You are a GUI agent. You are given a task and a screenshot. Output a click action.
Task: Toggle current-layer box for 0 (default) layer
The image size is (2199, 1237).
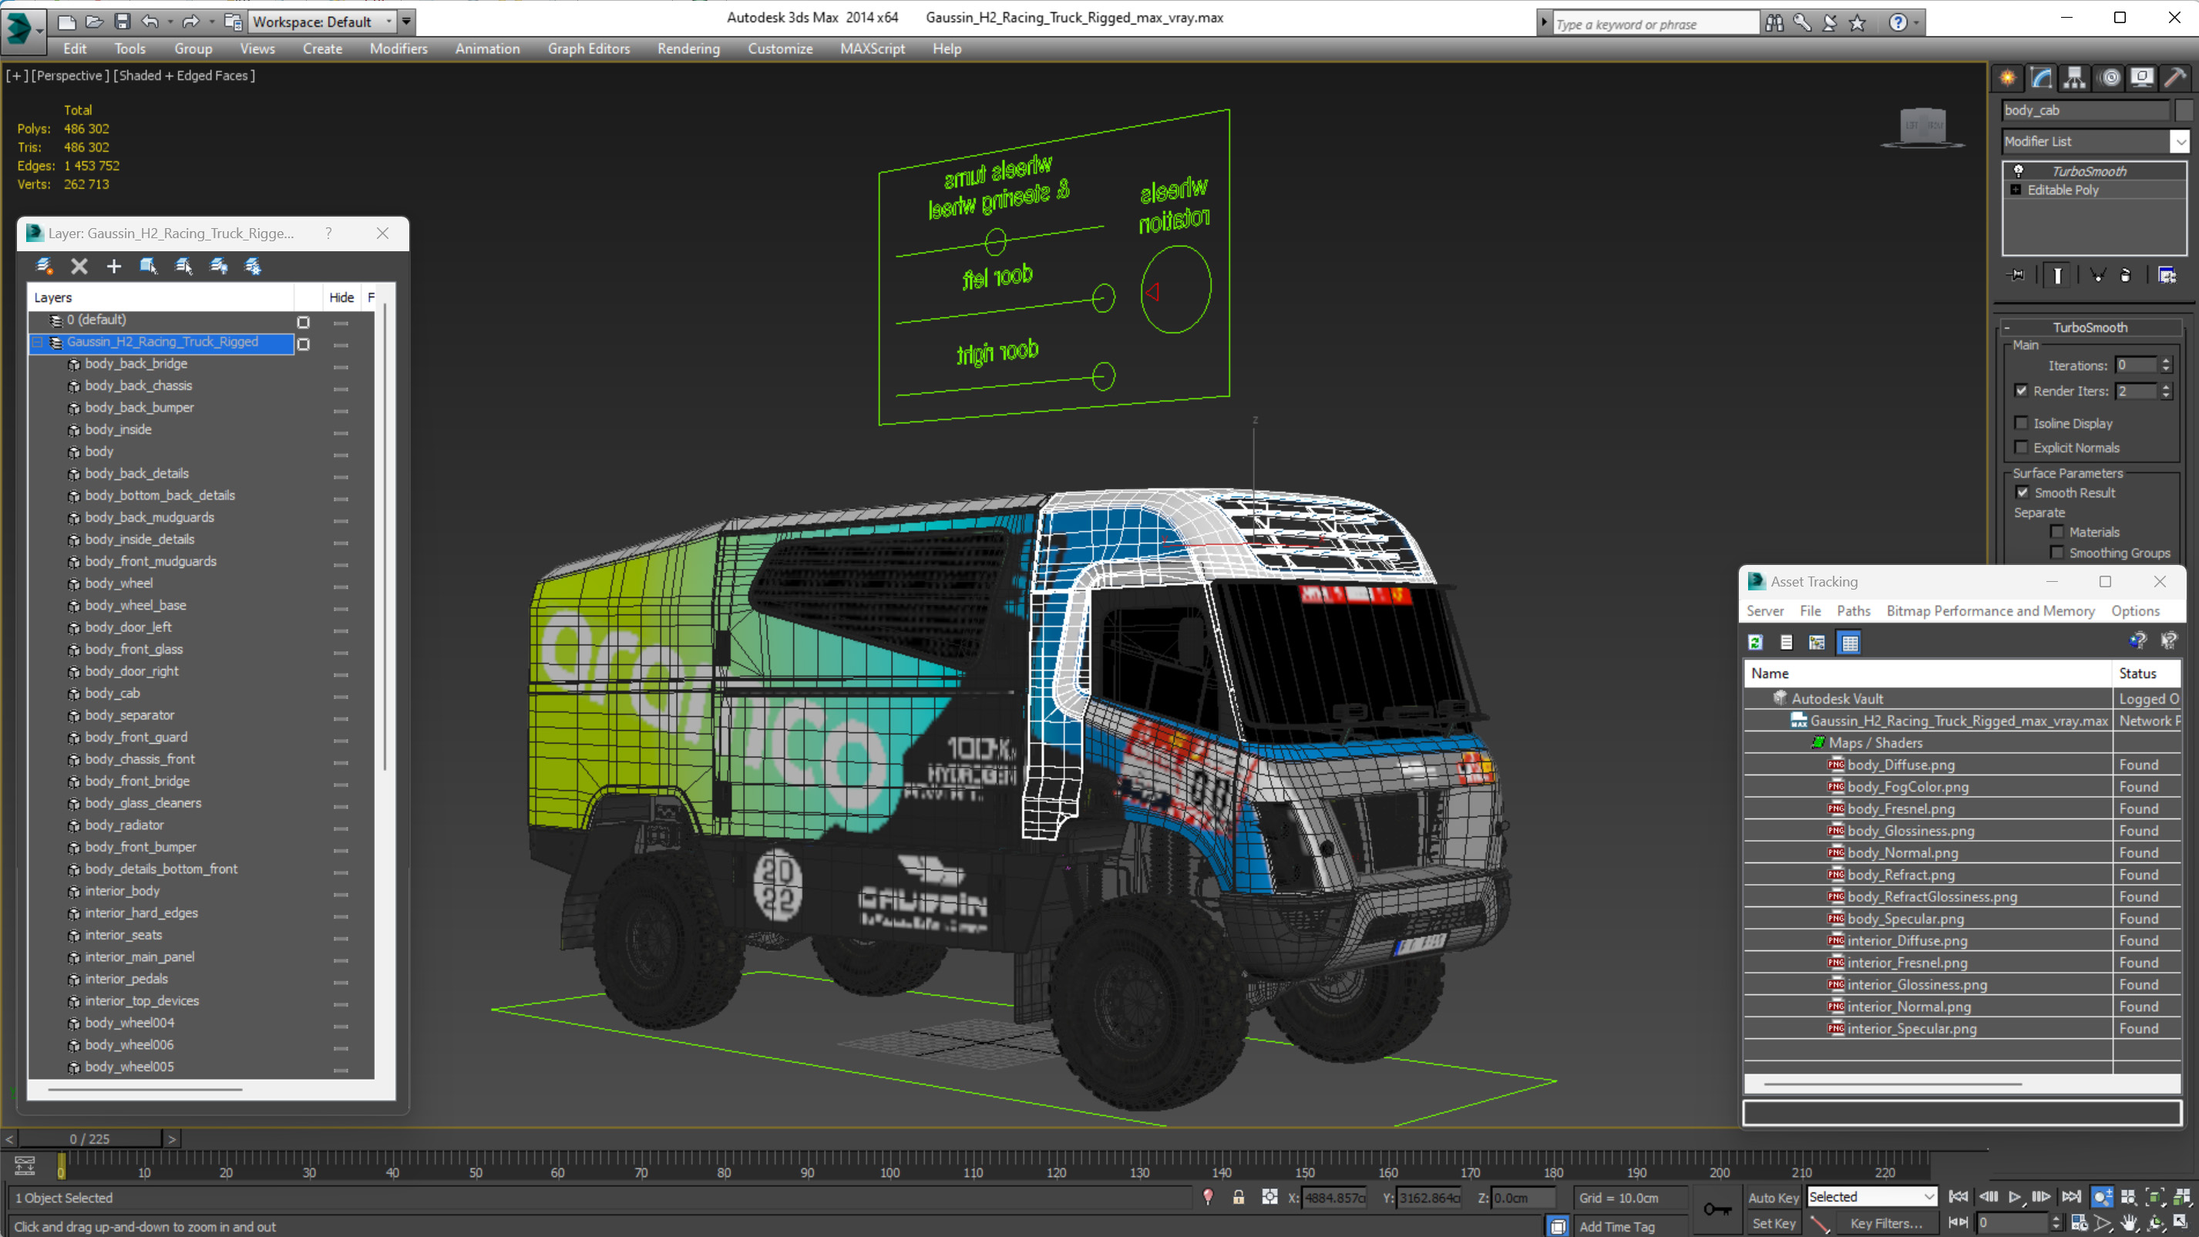point(303,322)
